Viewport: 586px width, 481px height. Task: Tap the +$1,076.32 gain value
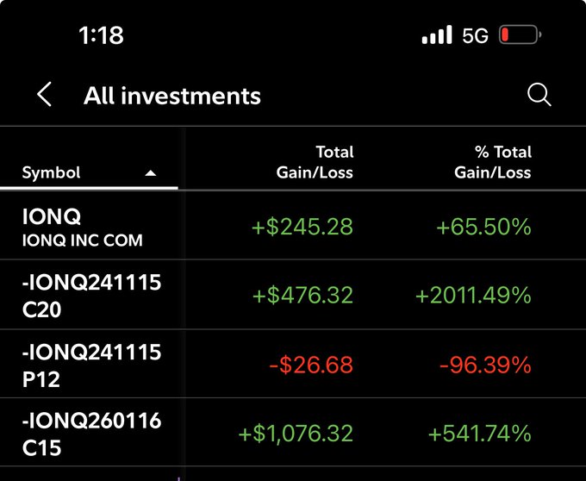[x=296, y=434]
